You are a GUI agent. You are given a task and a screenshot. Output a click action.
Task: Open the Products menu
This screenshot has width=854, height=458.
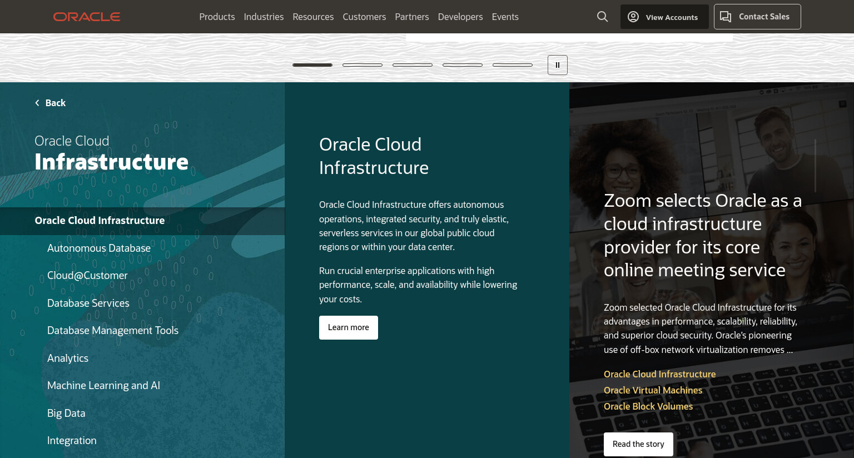point(217,17)
